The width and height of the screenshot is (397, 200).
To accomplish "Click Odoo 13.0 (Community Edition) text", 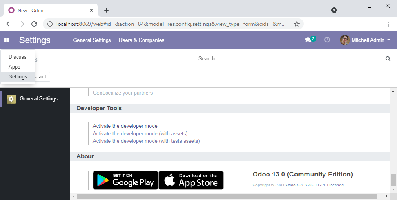I will pyautogui.click(x=303, y=174).
